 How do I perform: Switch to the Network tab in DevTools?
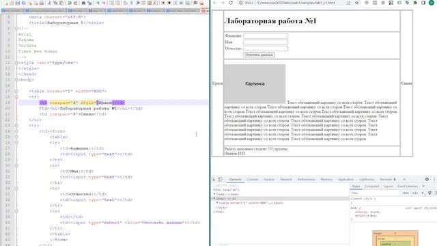286,179
